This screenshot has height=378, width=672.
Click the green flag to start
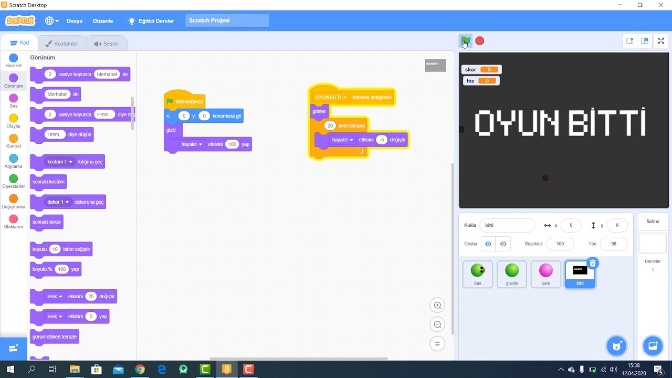click(x=466, y=41)
